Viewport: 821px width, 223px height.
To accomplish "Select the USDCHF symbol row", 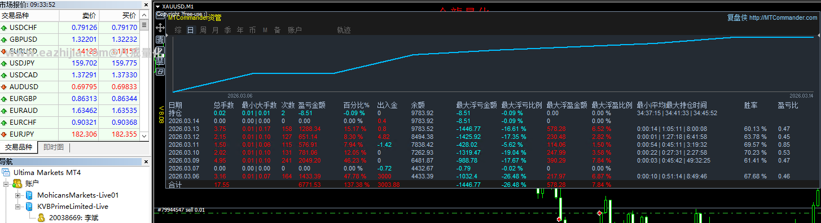I will point(70,28).
